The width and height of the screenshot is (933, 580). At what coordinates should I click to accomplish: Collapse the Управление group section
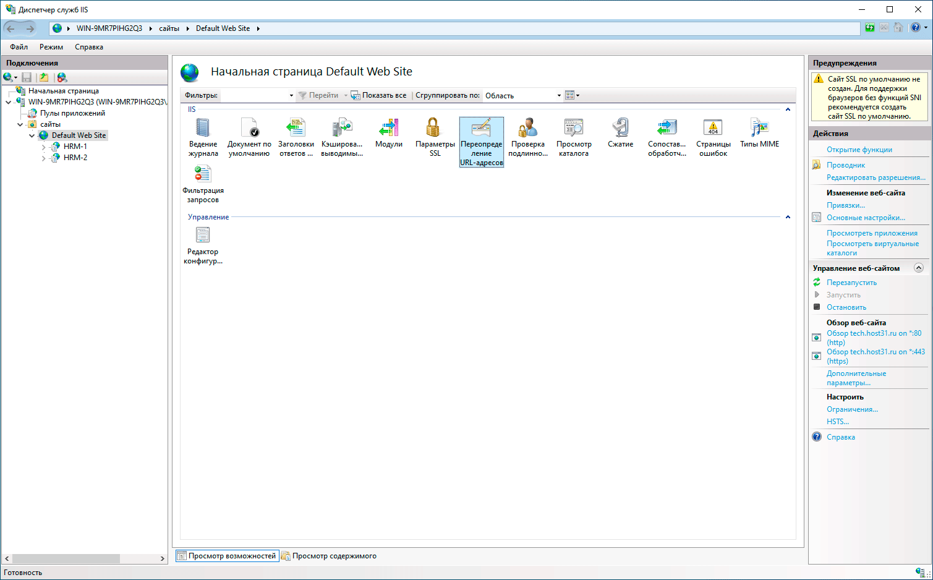tap(788, 217)
